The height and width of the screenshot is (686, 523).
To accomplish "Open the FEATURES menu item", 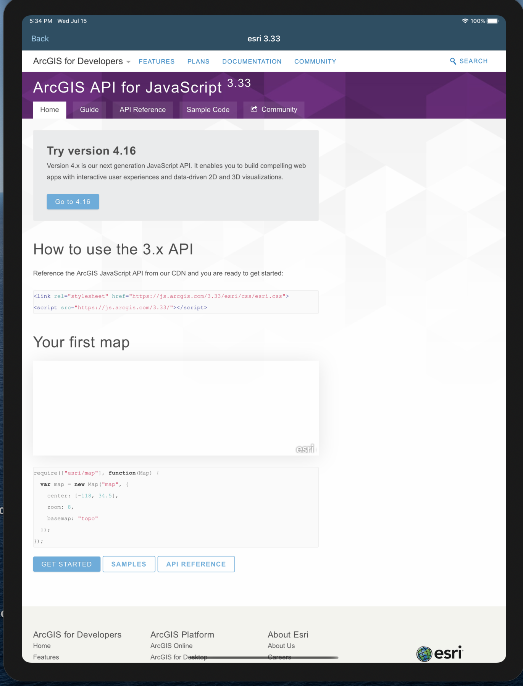I will [157, 62].
